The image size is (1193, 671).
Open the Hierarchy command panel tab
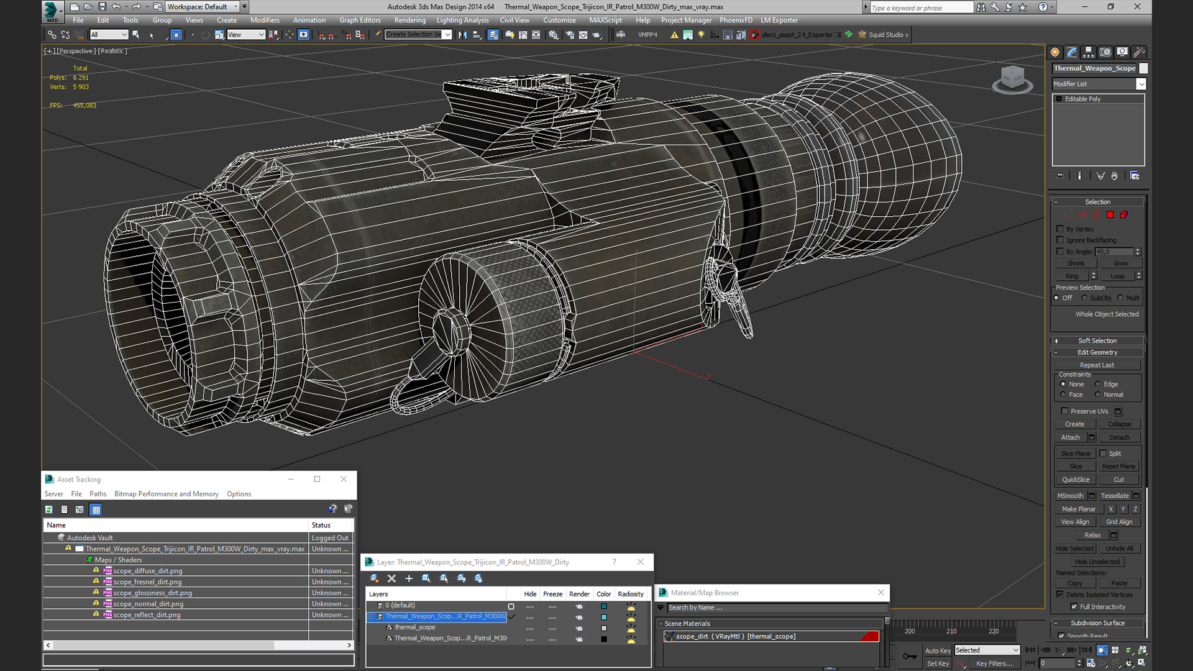pyautogui.click(x=1088, y=52)
